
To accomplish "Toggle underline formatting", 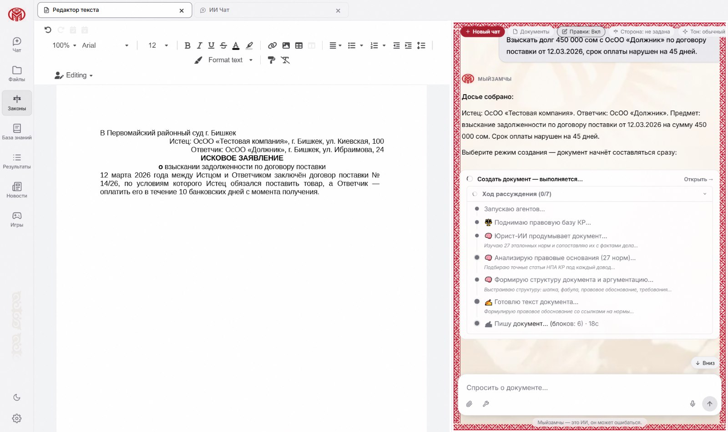I will click(211, 45).
